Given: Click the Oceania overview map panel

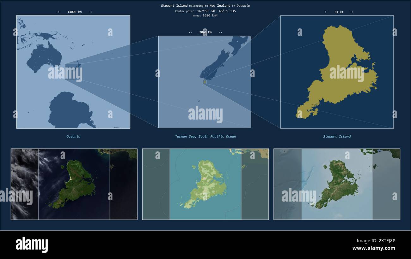Looking at the screenshot, I should coord(73,72).
